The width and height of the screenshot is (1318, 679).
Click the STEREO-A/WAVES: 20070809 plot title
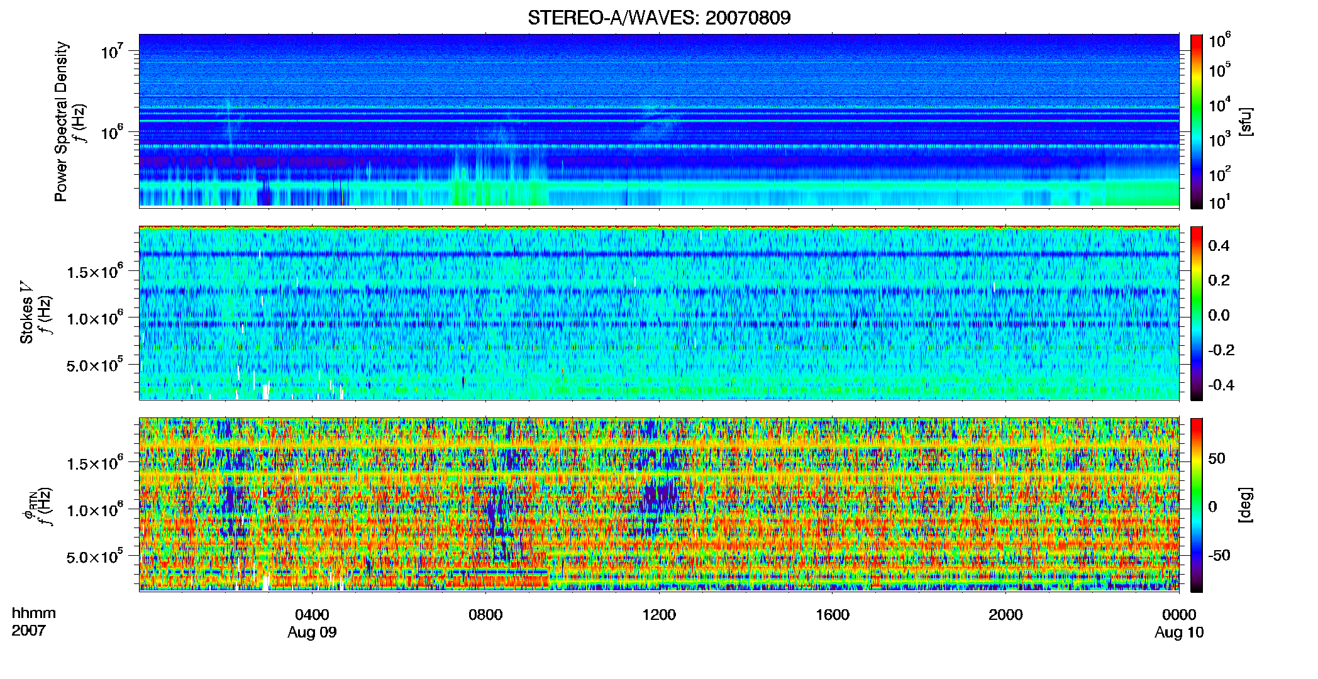659,18
